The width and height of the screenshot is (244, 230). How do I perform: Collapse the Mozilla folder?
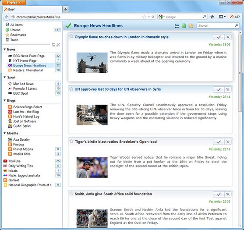click(5, 133)
